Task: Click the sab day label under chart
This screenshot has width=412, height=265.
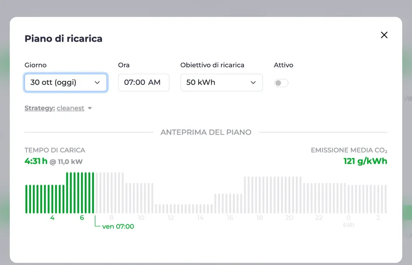Action: 349,225
